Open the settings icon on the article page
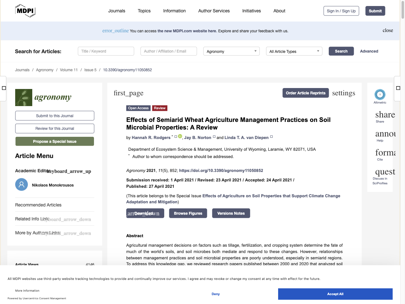 click(x=344, y=93)
